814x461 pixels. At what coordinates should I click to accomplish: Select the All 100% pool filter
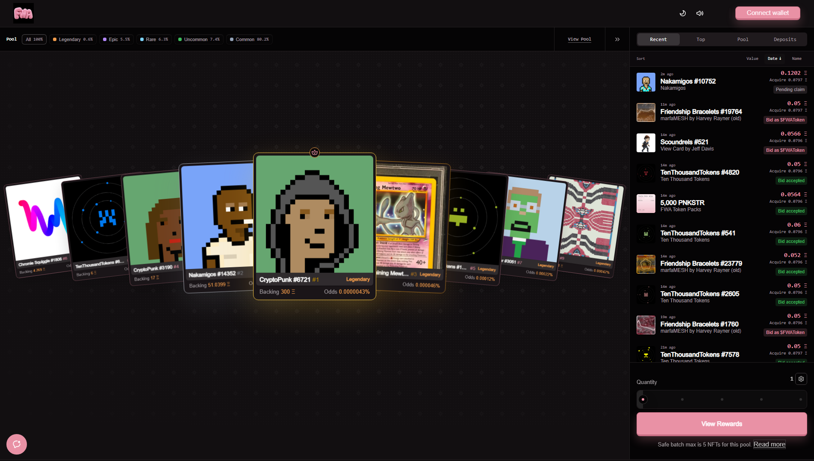coord(34,39)
